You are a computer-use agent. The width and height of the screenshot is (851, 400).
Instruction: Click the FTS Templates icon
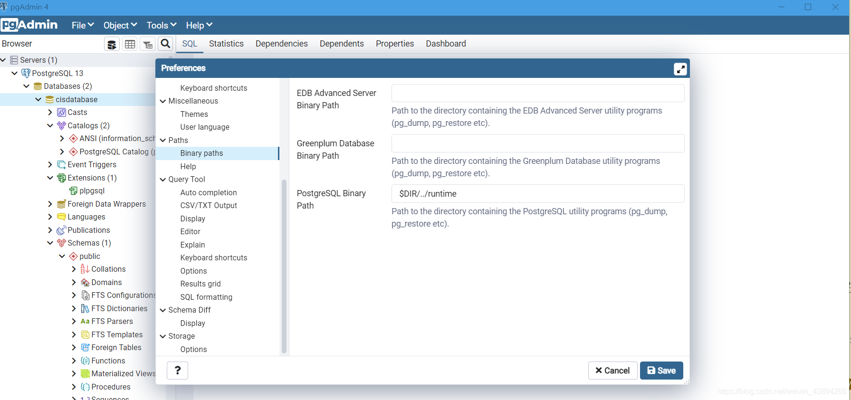[x=85, y=334]
